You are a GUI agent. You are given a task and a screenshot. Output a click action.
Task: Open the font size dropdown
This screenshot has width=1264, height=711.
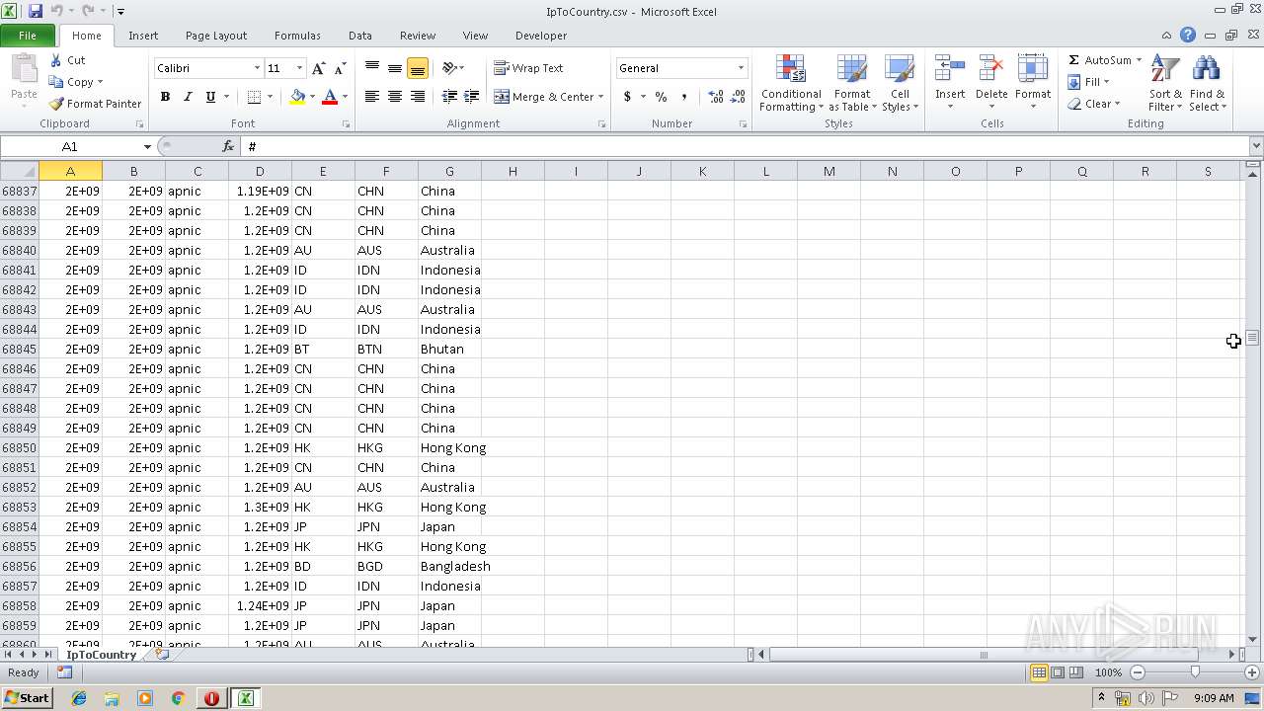[x=299, y=68]
